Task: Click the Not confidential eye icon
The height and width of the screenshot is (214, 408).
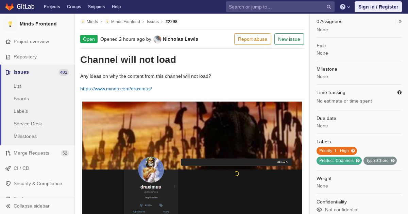Action: click(x=319, y=210)
